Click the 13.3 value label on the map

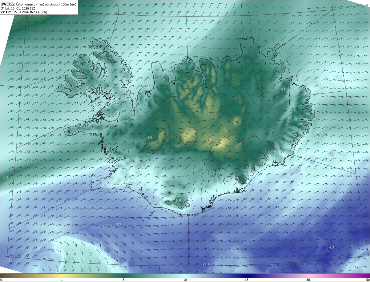click(x=206, y=265)
